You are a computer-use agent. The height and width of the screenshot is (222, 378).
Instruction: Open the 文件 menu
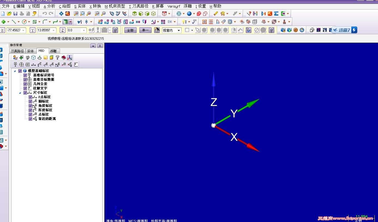click(x=5, y=6)
